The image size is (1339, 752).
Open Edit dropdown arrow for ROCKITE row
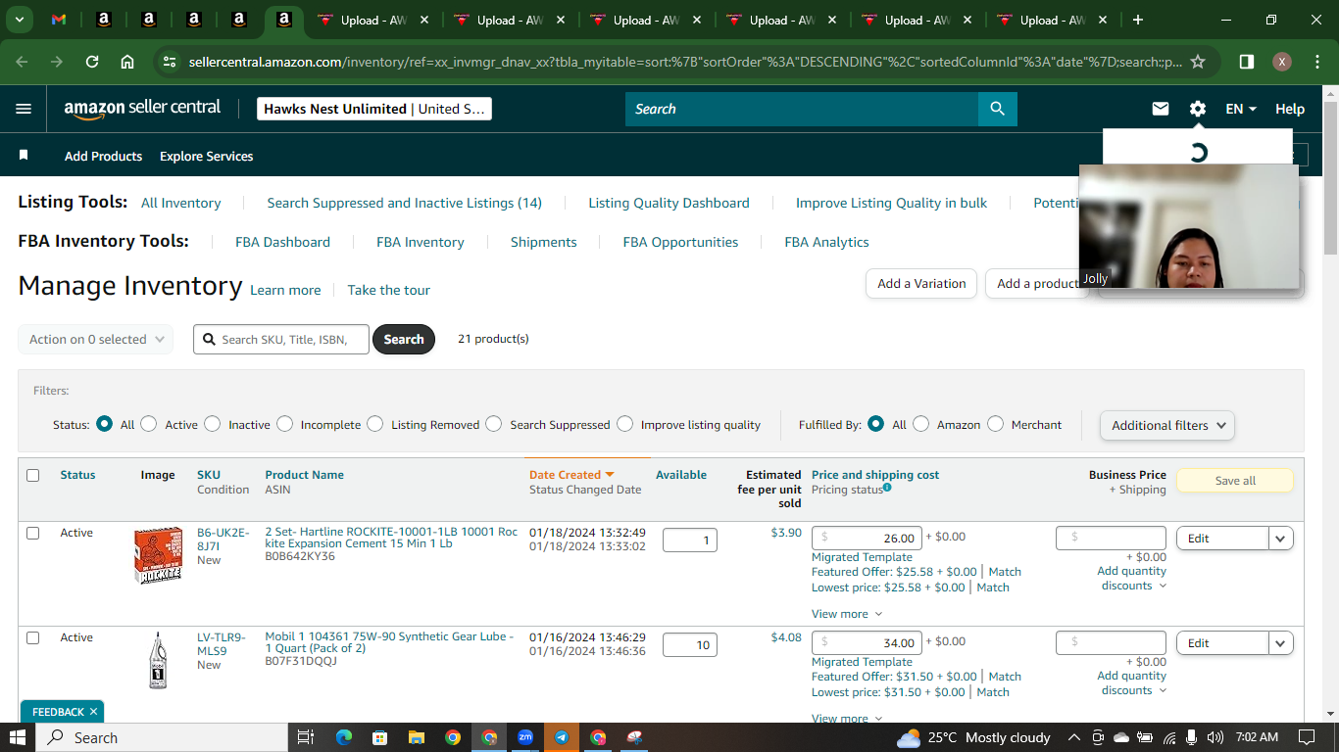point(1281,538)
